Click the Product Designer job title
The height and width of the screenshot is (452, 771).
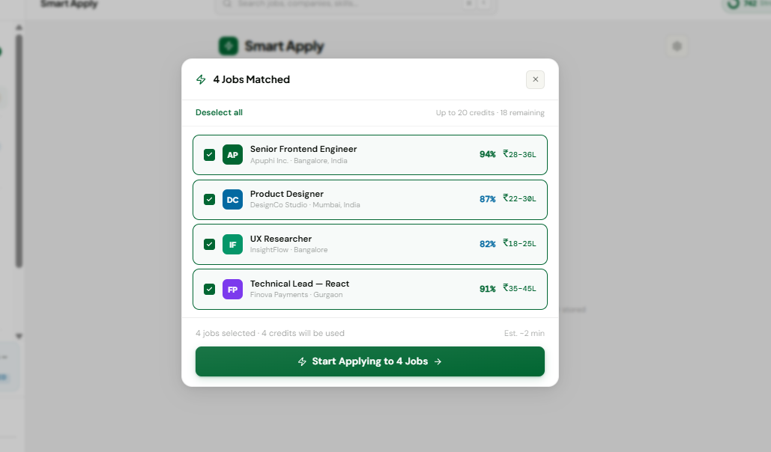click(x=287, y=194)
